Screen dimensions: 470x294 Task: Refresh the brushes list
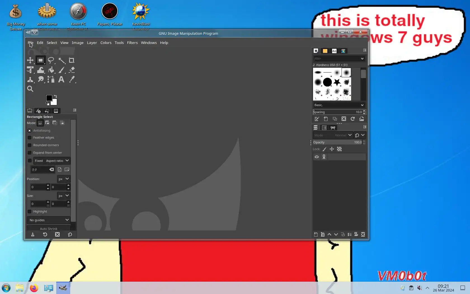[x=353, y=119]
